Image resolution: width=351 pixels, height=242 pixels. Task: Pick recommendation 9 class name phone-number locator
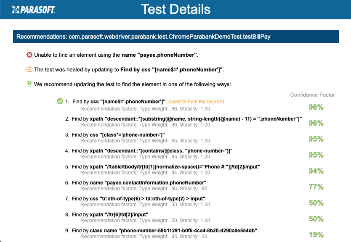pos(165,231)
